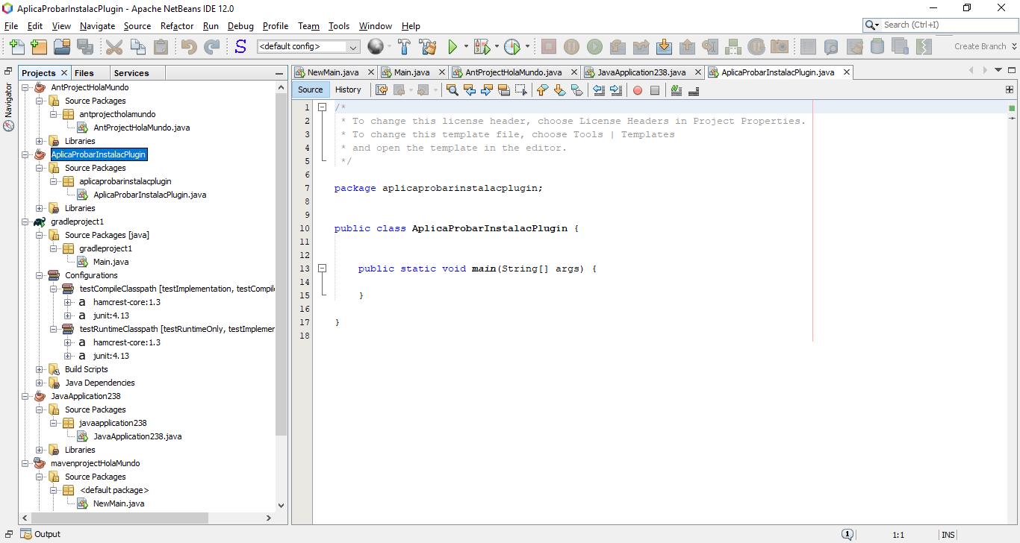
Task: Open the Refactor menu
Action: 177,25
